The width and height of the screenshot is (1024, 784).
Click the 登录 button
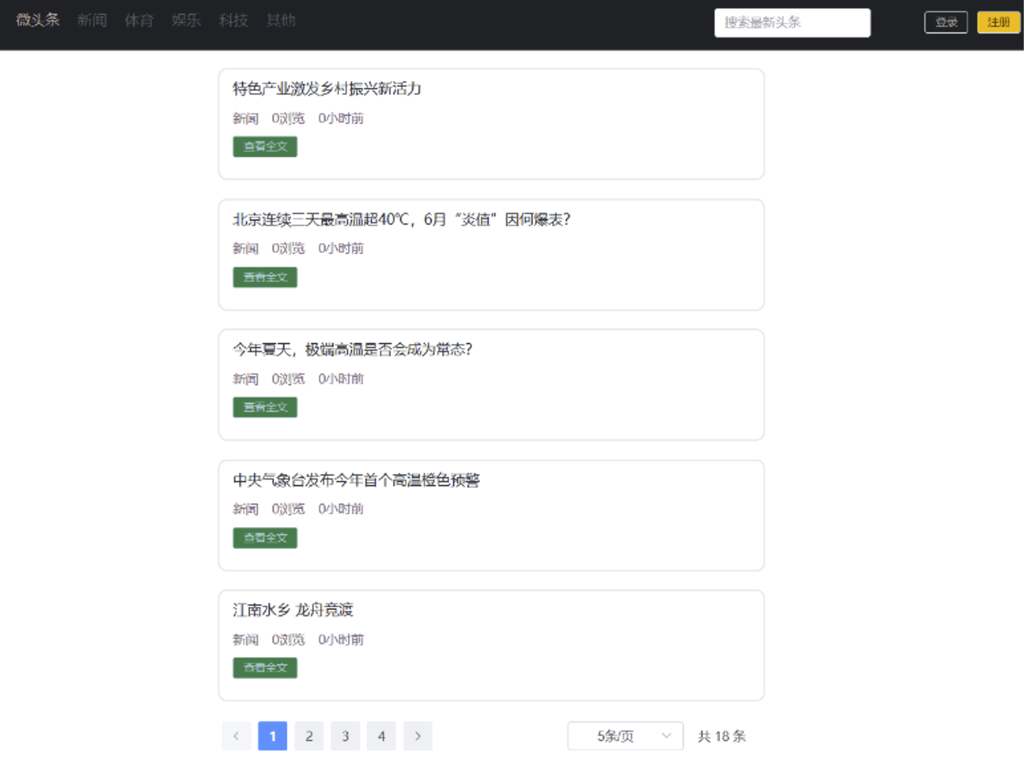[x=946, y=22]
